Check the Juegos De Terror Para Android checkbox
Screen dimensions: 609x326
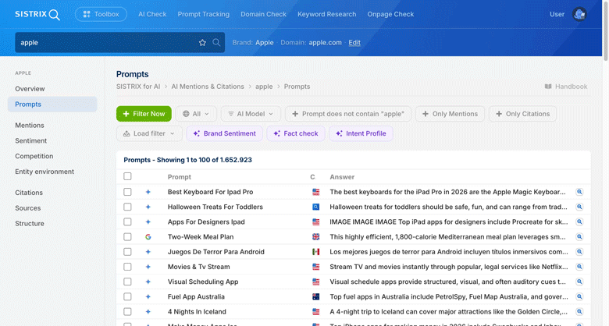click(x=127, y=252)
